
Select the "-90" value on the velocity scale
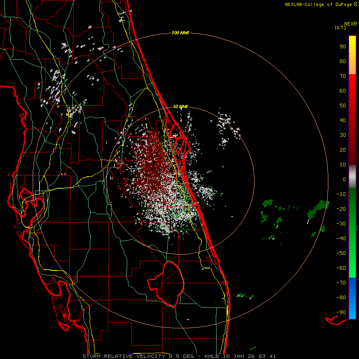point(341,312)
